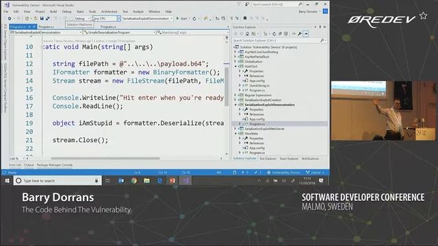Collapse the HashDoS project

235,66
